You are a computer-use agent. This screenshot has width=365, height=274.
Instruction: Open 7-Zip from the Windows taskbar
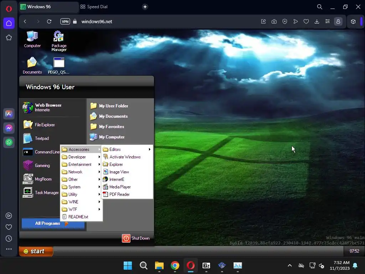click(206, 265)
